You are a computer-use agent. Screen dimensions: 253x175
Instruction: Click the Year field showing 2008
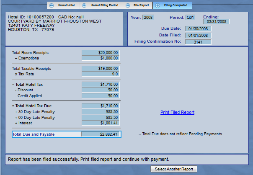click(149, 17)
